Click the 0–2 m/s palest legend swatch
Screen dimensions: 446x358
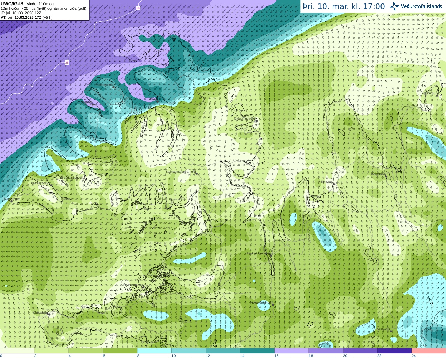point(17,351)
